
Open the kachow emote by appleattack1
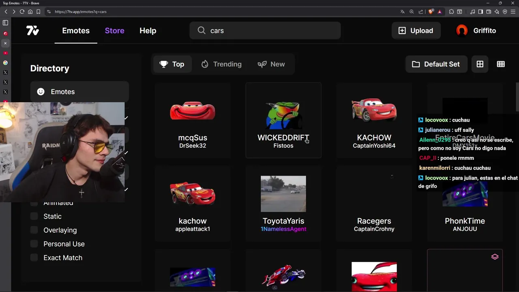click(x=193, y=204)
